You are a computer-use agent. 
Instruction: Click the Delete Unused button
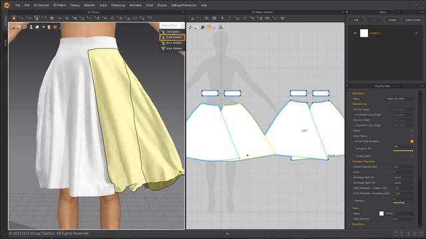tap(413, 20)
